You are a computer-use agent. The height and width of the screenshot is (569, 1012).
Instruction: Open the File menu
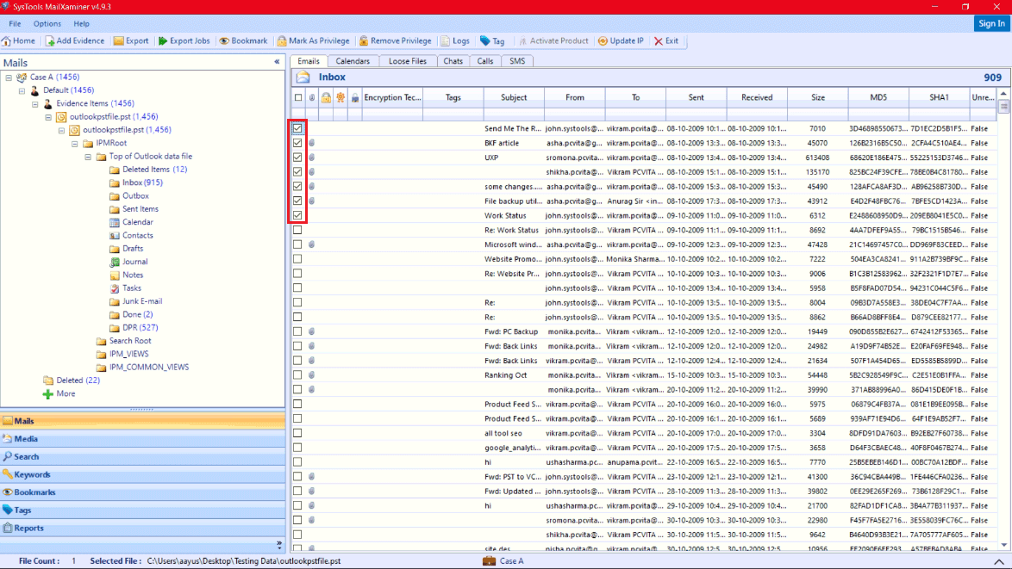coord(15,24)
